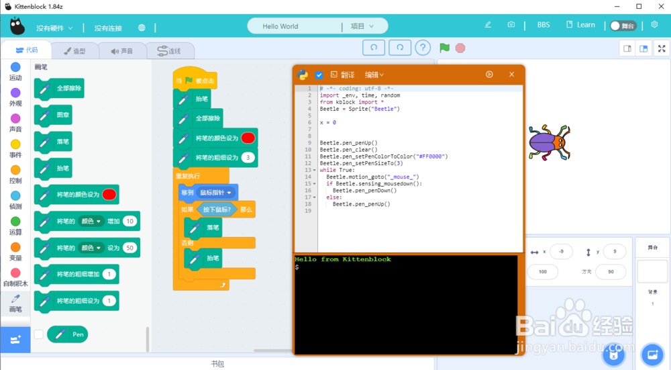Screen dimensions: 671x370
Task: Collapse the while True code fold arrow
Action: [x=315, y=170]
